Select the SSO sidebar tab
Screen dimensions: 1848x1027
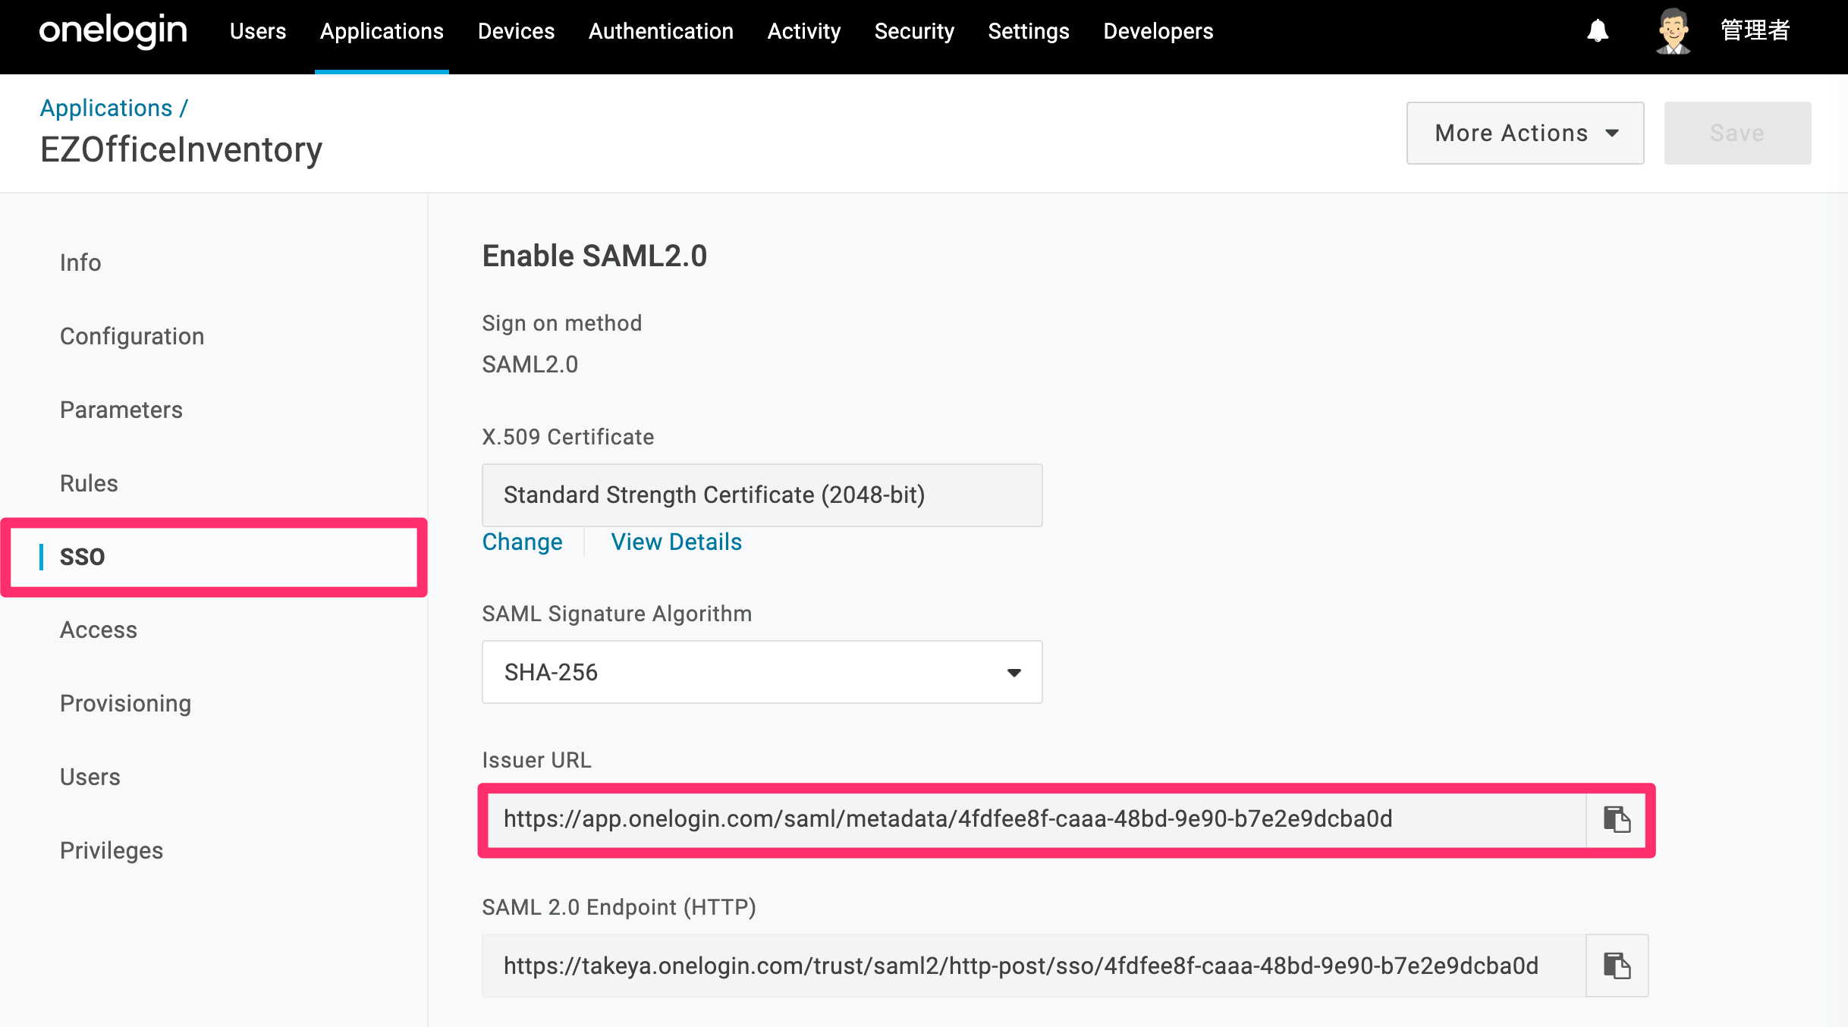click(214, 557)
